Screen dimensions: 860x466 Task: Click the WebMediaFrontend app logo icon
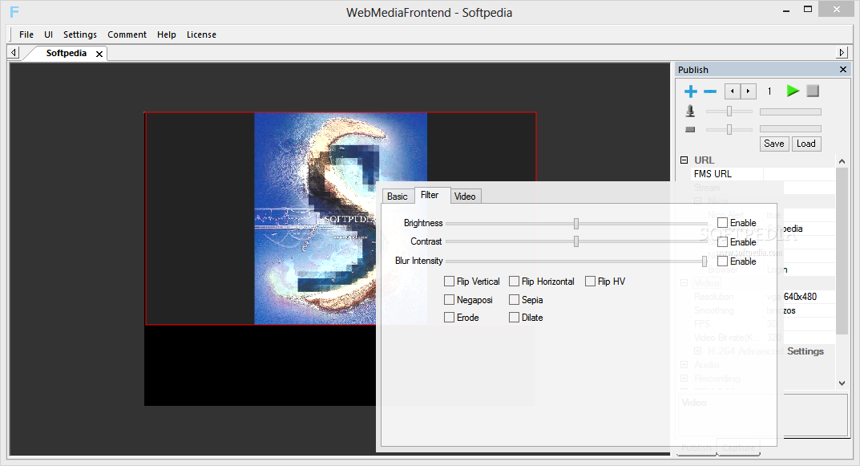pyautogui.click(x=14, y=11)
